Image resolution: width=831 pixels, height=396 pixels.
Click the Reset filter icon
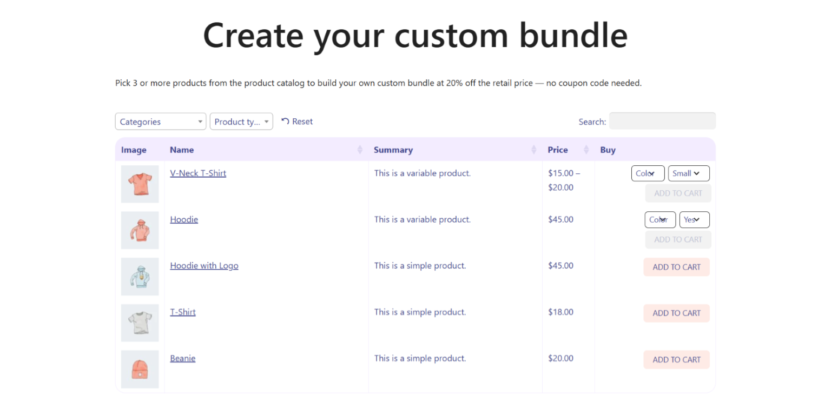297,121
